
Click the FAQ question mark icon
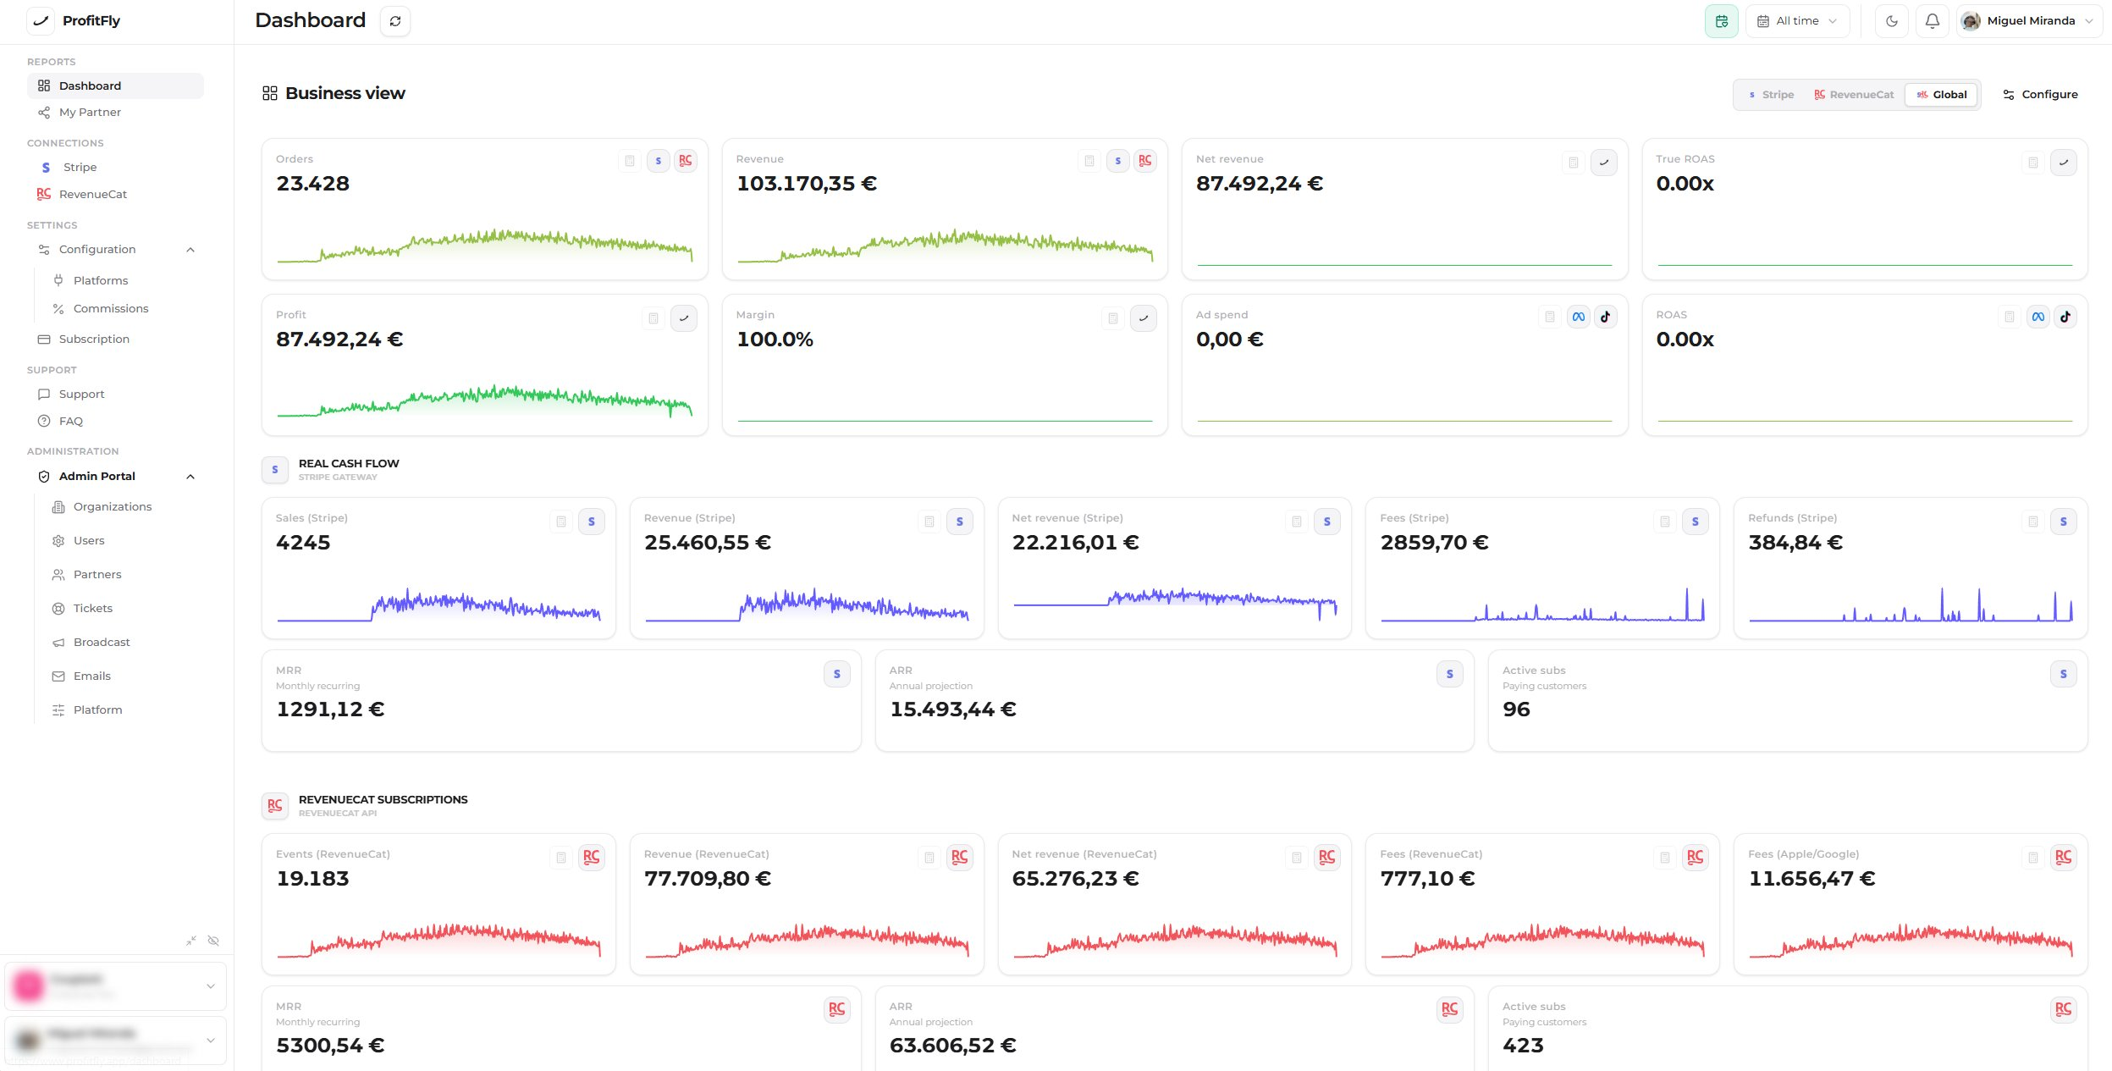coord(44,421)
